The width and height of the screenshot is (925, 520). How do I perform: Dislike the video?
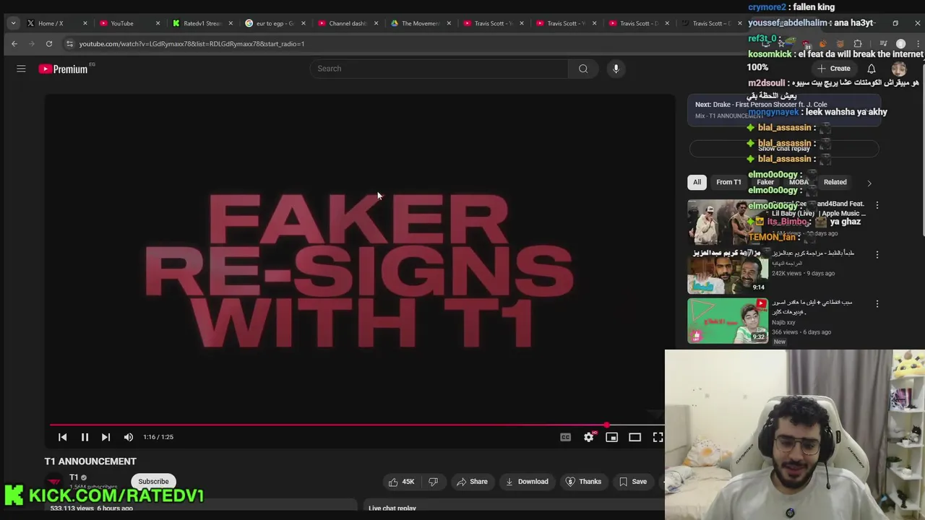433,482
